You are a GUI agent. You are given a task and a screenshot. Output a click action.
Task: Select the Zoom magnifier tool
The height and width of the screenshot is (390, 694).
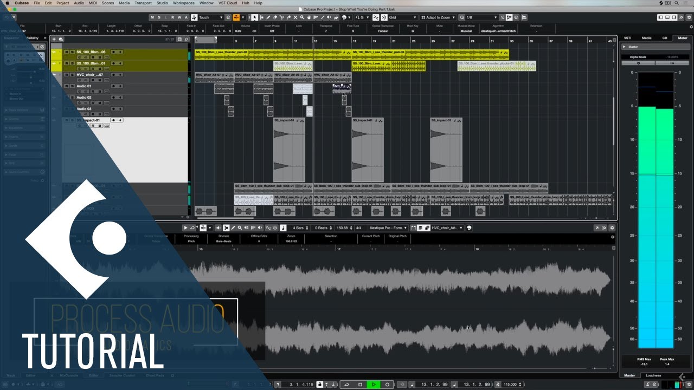click(302, 17)
